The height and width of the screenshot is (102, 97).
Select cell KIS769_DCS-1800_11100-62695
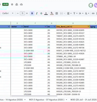[x=73, y=30]
